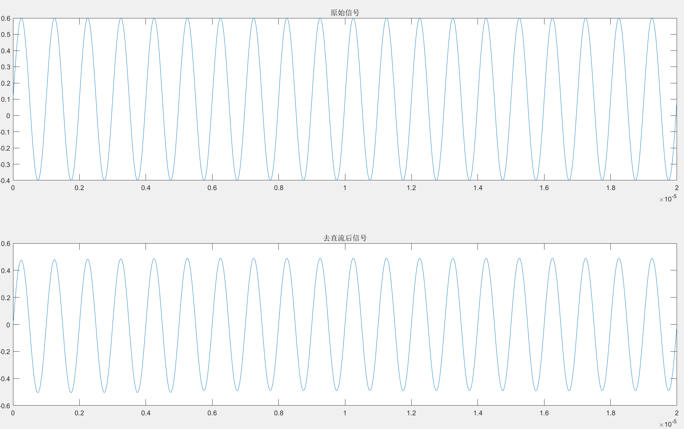Click last waveform peak in top plot
Screen dimensions: 684x429
click(x=652, y=19)
